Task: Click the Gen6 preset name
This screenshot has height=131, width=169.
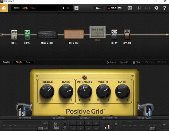Action: click(x=25, y=8)
